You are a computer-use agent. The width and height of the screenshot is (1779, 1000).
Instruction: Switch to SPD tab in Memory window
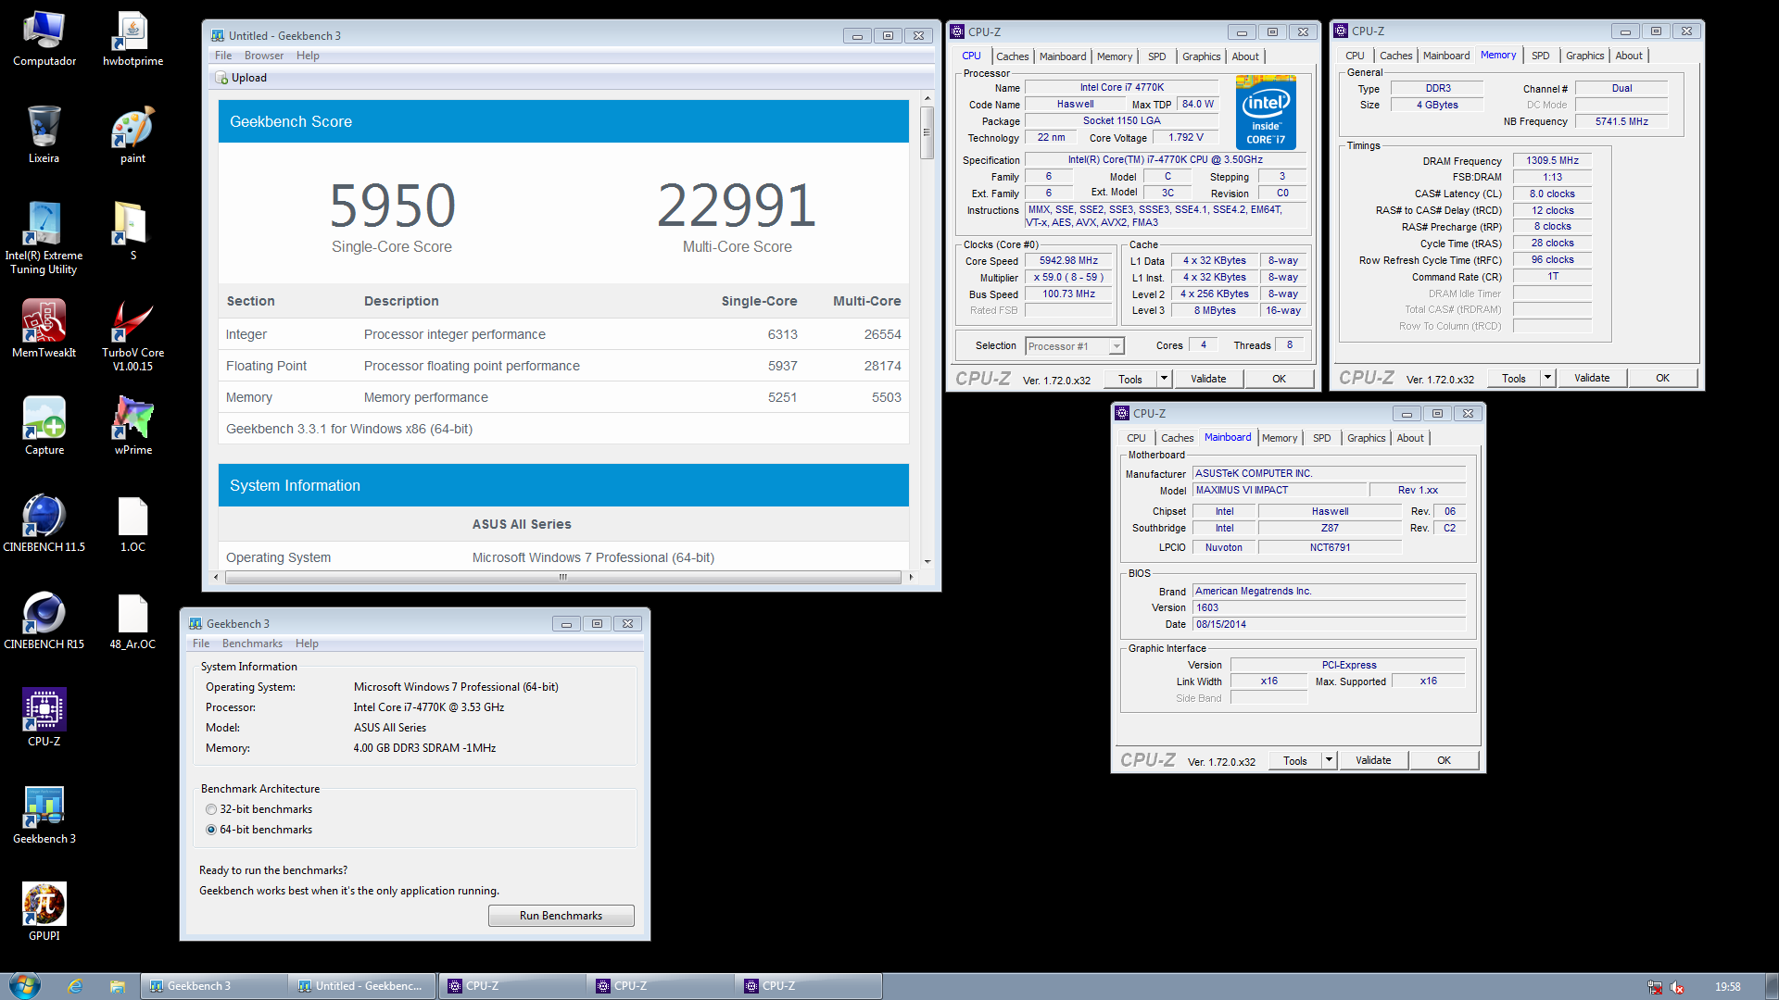tap(1540, 56)
